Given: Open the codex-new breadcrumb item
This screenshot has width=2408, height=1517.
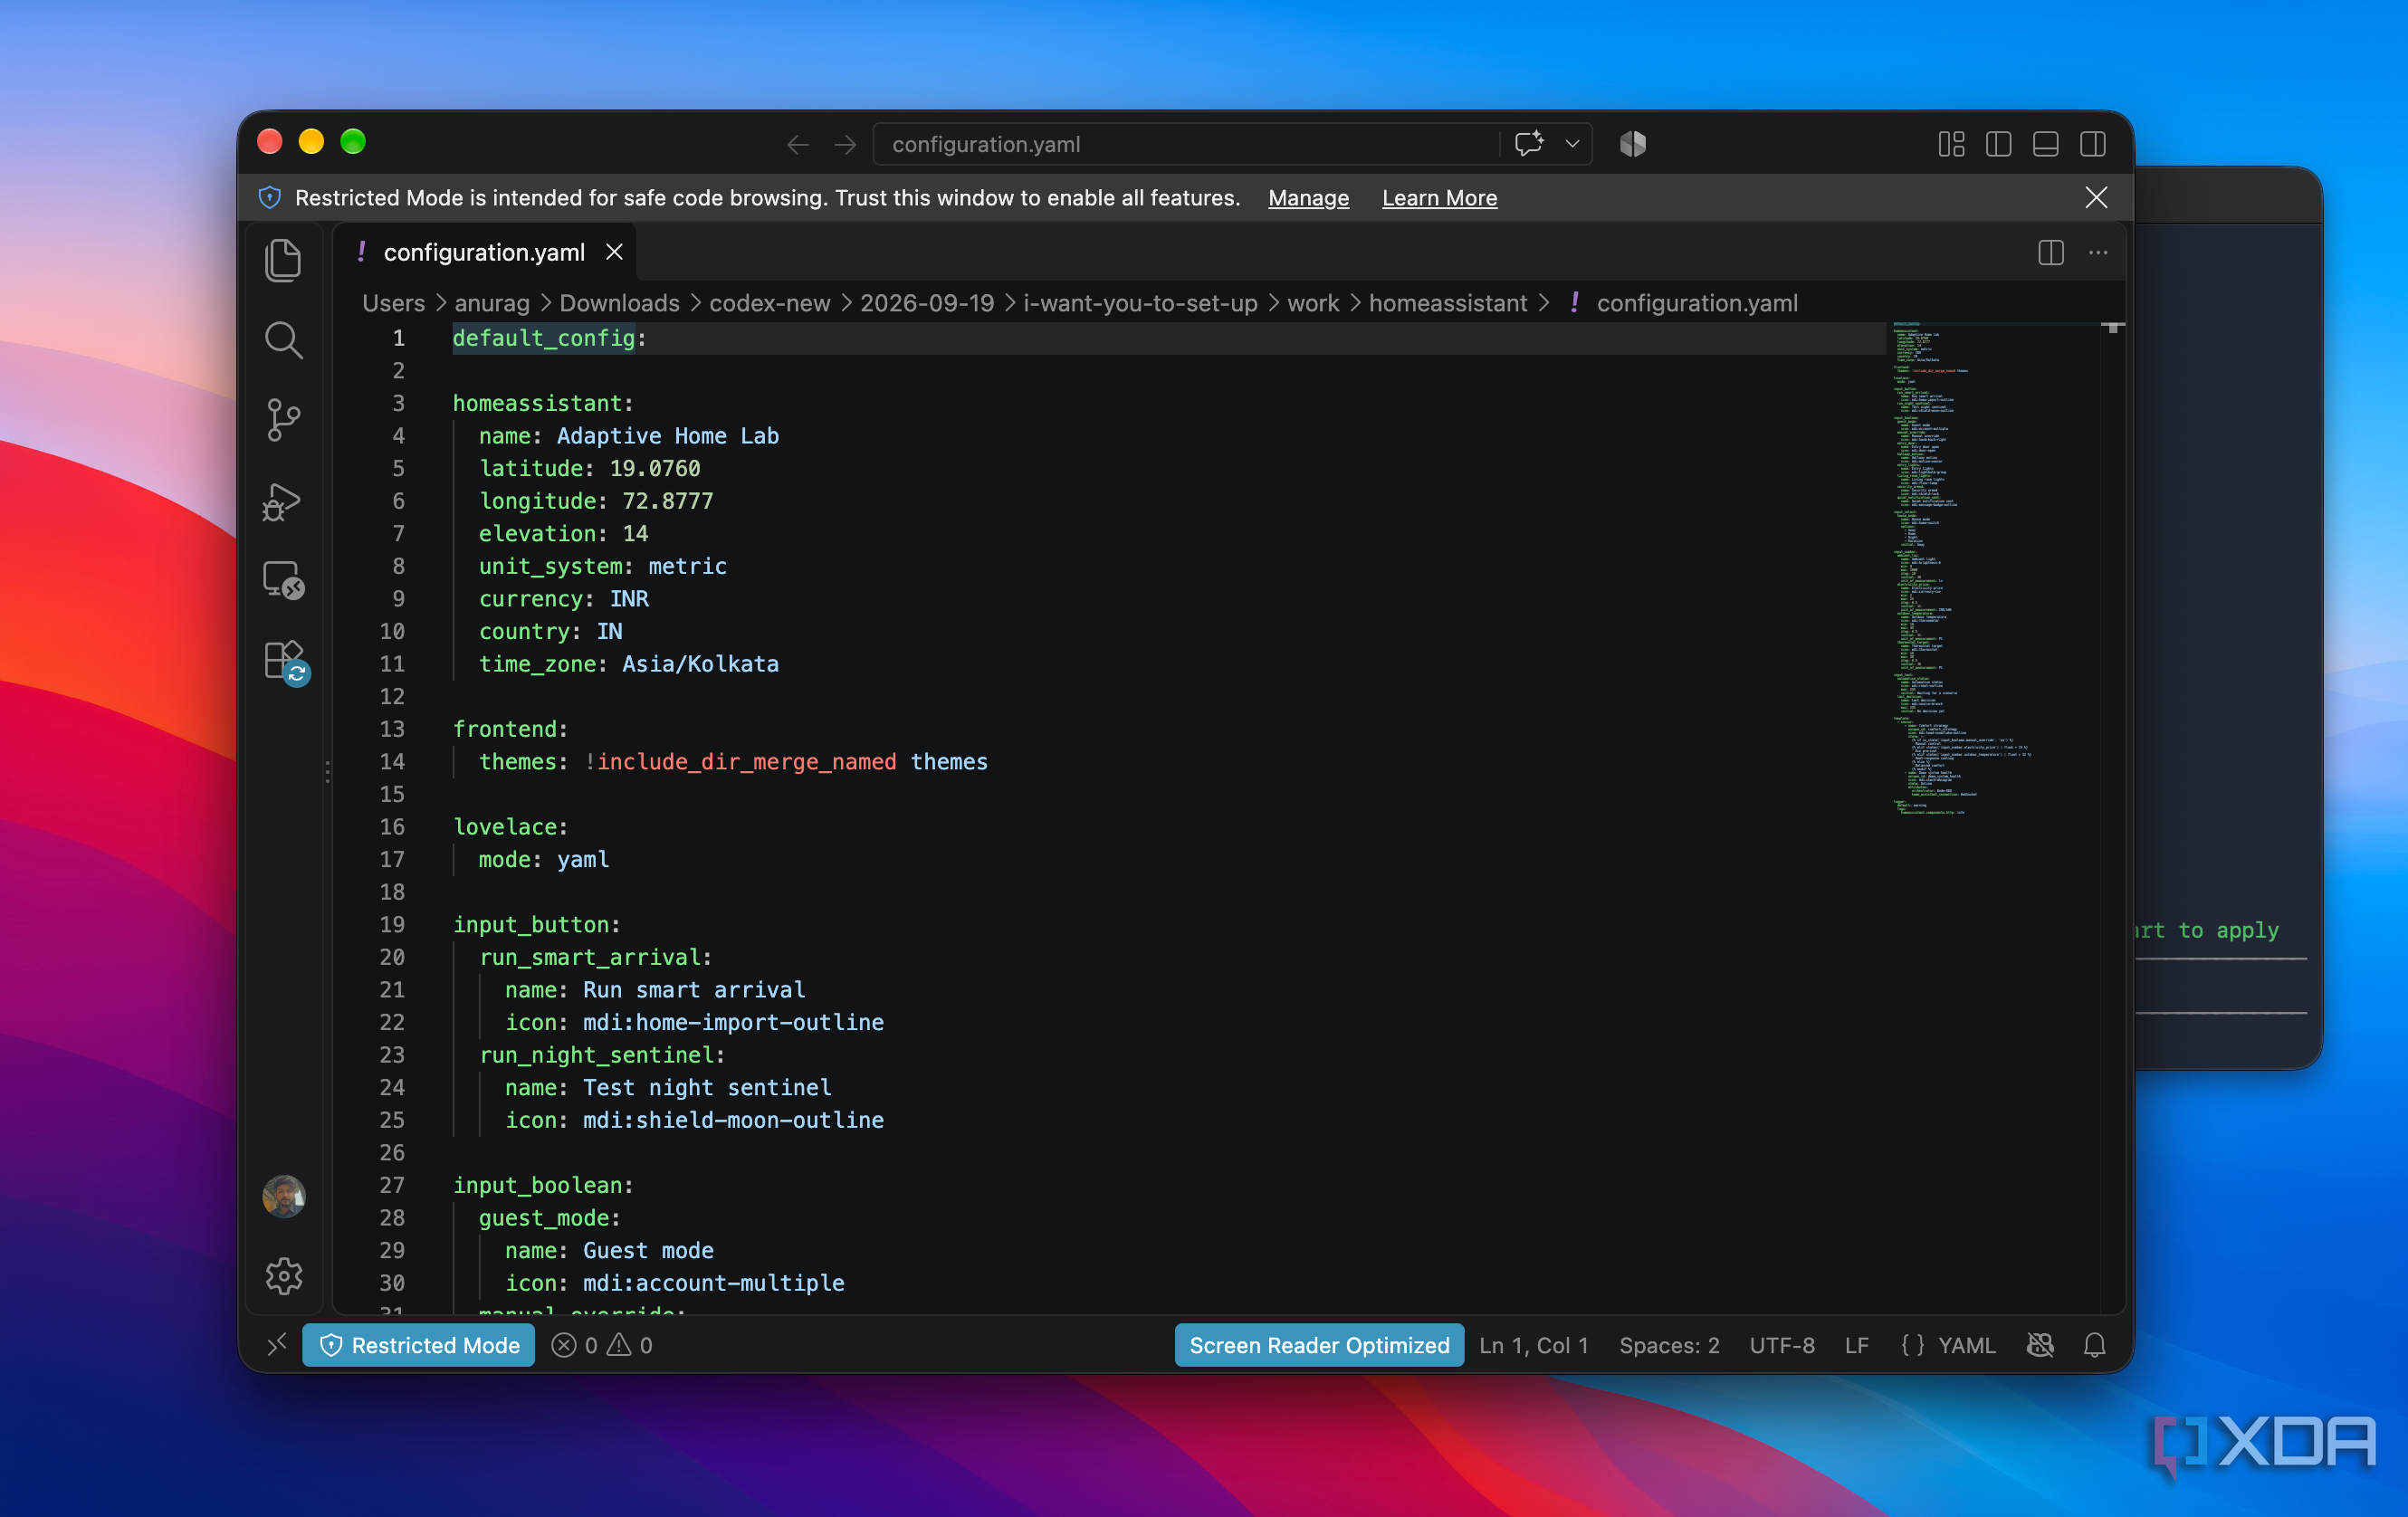Looking at the screenshot, I should pos(769,303).
